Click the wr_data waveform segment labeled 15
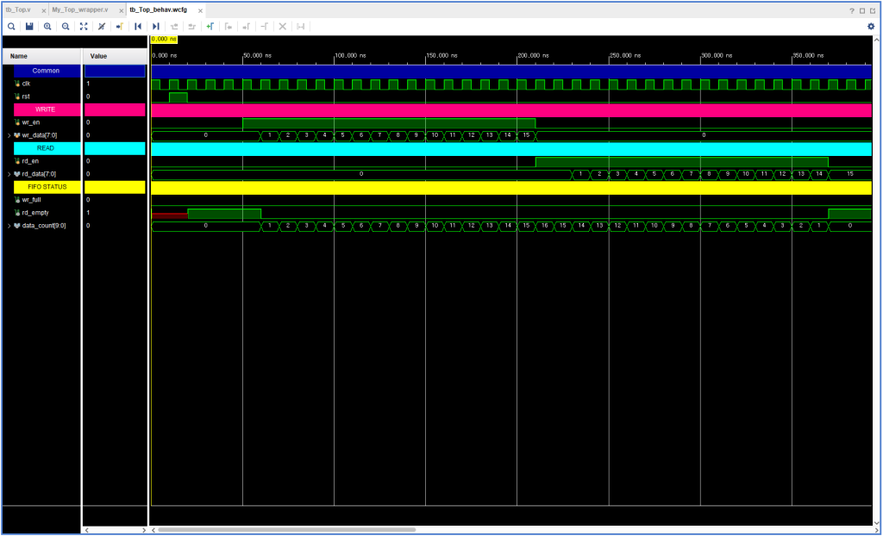 tap(526, 135)
